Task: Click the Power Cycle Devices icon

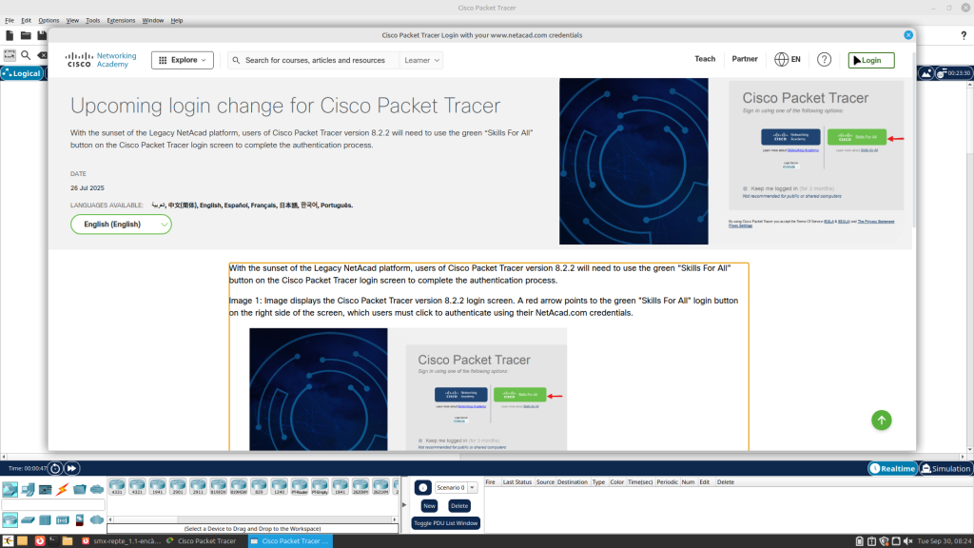Action: [x=55, y=468]
